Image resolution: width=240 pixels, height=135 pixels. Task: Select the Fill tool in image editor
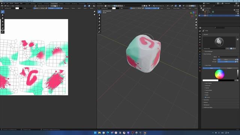(x=3, y=25)
